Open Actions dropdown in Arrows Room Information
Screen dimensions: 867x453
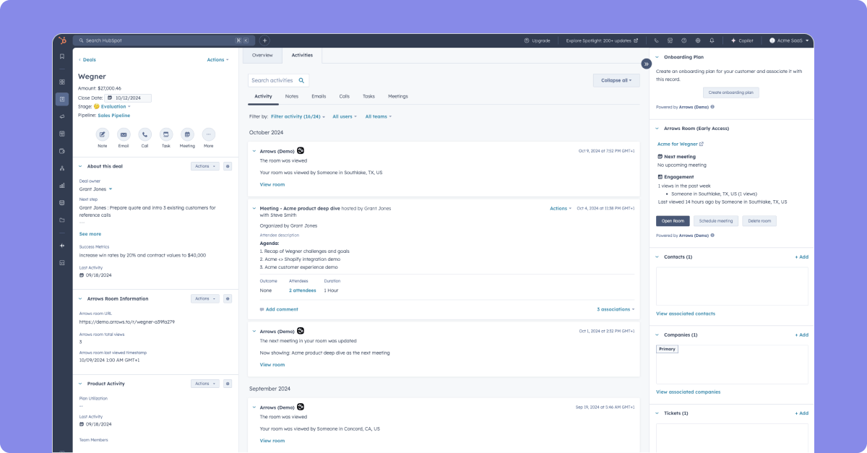[205, 298]
